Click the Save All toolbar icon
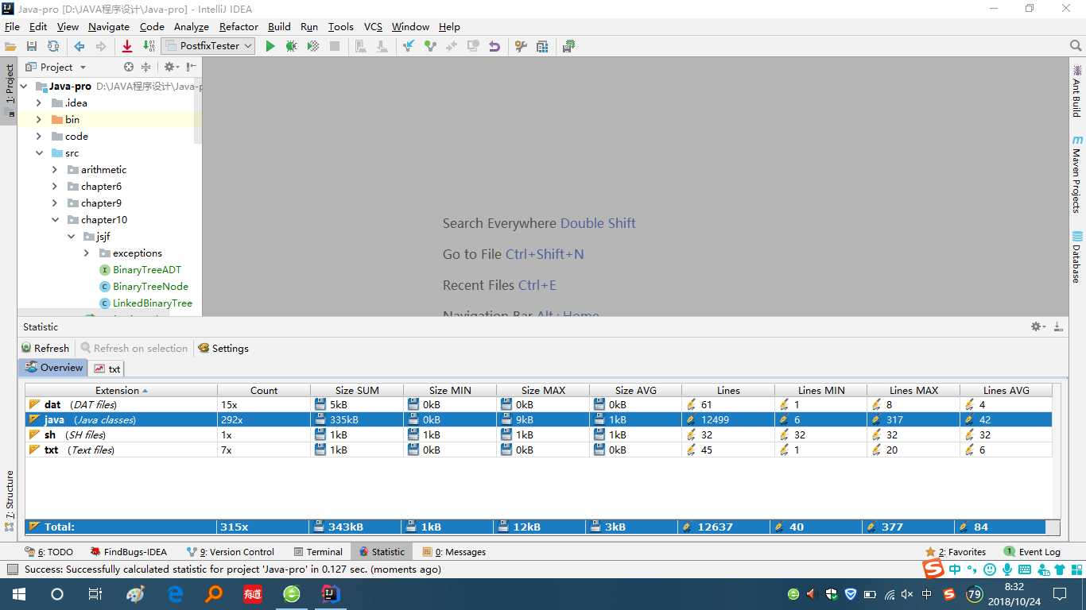 point(32,46)
